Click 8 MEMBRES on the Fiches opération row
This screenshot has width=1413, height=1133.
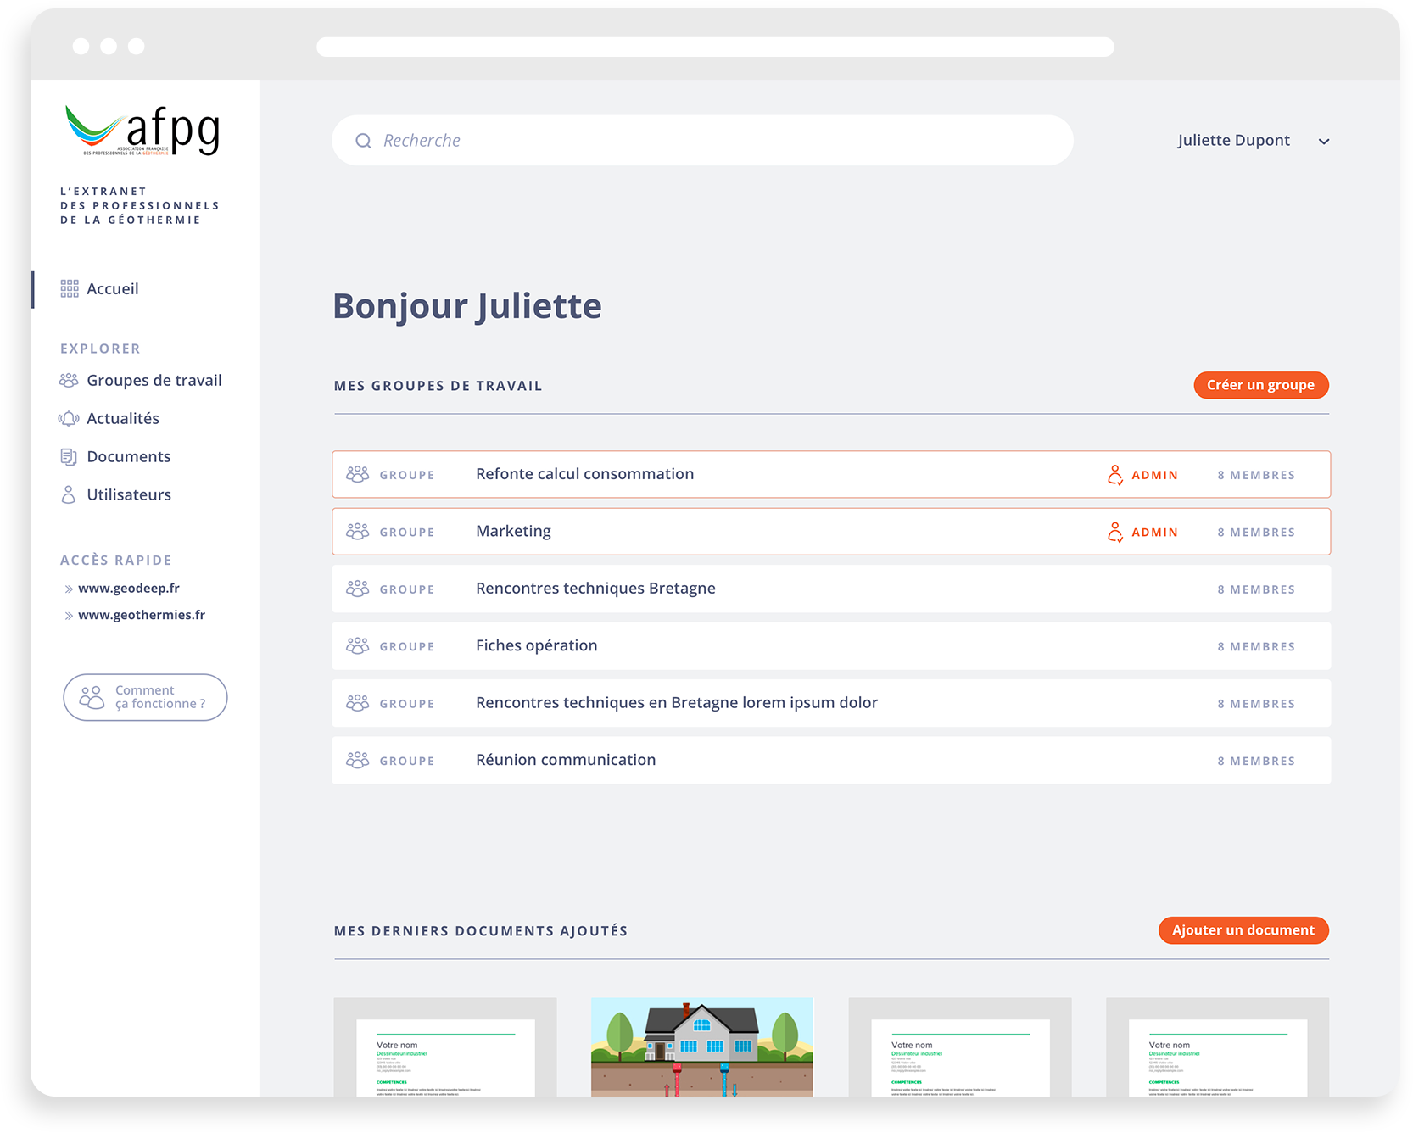coord(1256,647)
